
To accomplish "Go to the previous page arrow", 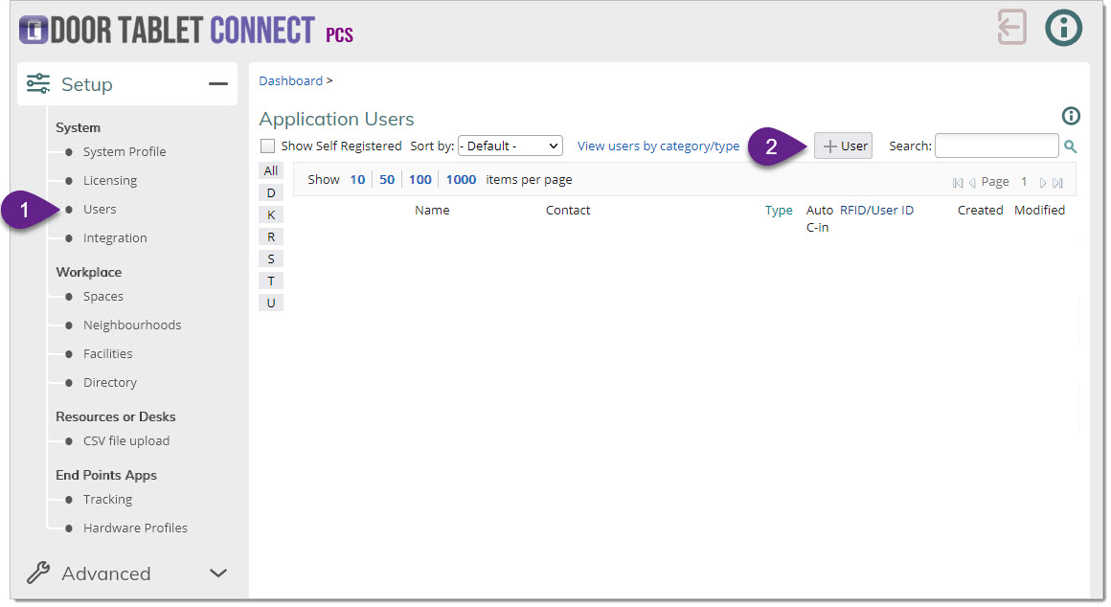I will click(x=971, y=182).
